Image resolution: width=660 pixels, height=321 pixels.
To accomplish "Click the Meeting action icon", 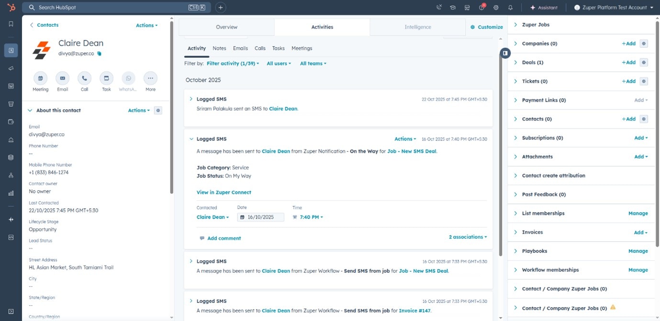I will (40, 78).
